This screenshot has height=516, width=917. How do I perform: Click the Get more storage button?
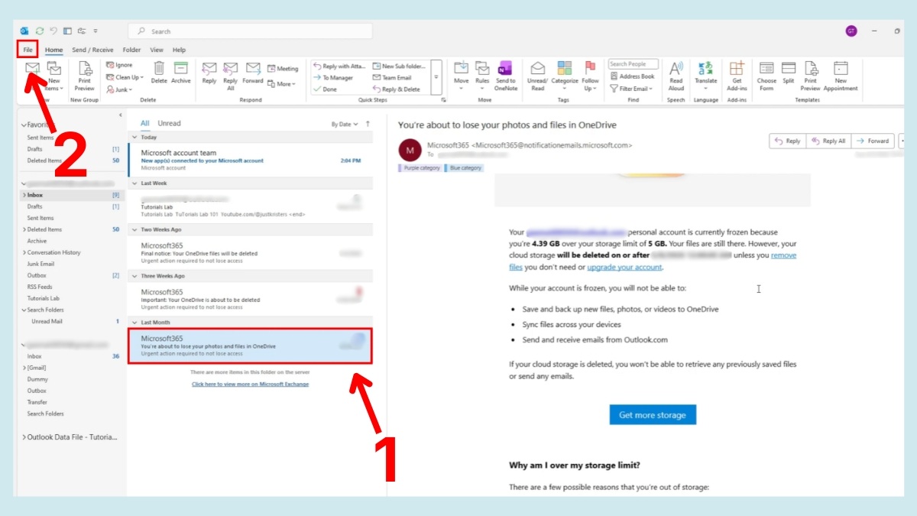coord(653,415)
